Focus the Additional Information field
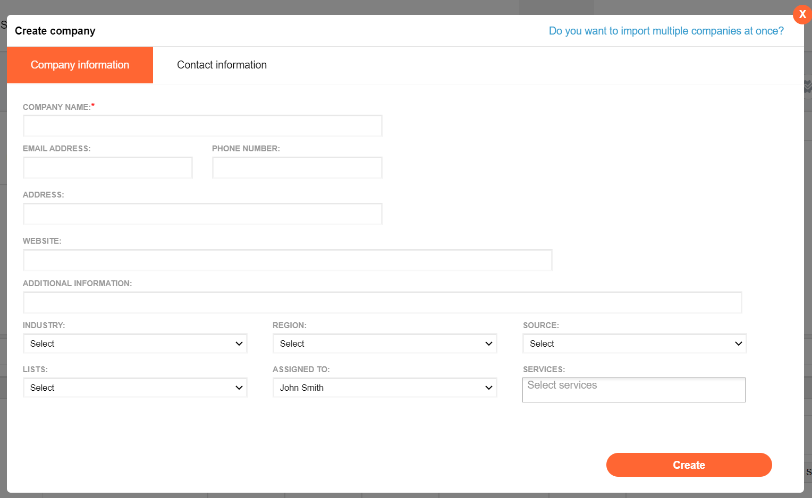 (382, 303)
